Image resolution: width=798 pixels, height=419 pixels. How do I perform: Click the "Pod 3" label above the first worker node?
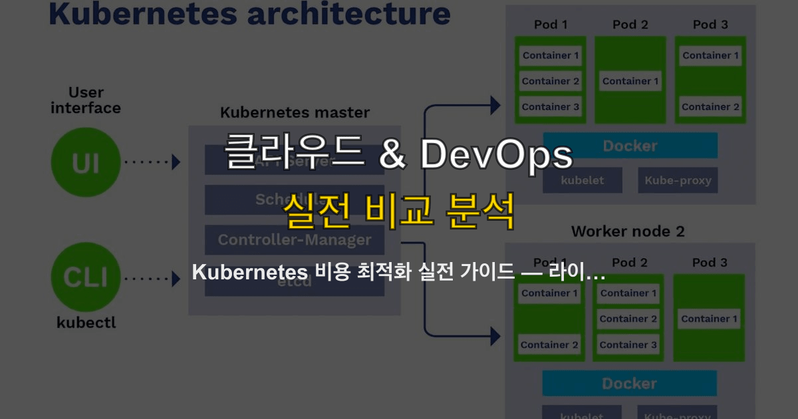[710, 25]
